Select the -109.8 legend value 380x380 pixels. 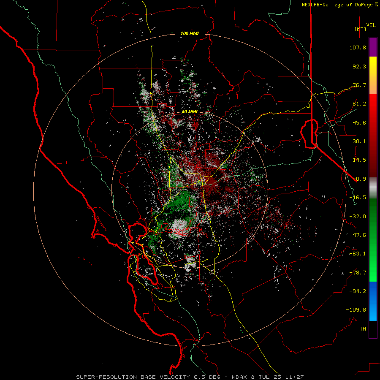click(x=356, y=310)
